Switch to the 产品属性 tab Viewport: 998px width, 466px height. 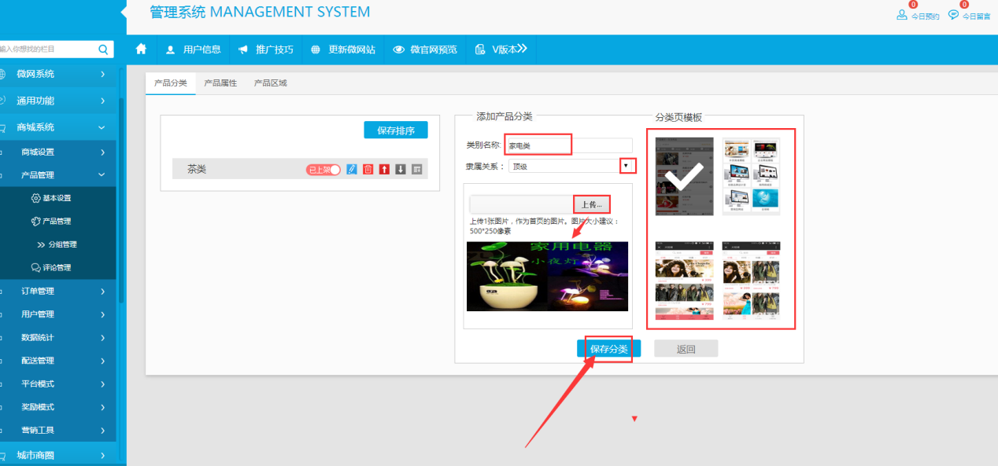click(x=220, y=83)
